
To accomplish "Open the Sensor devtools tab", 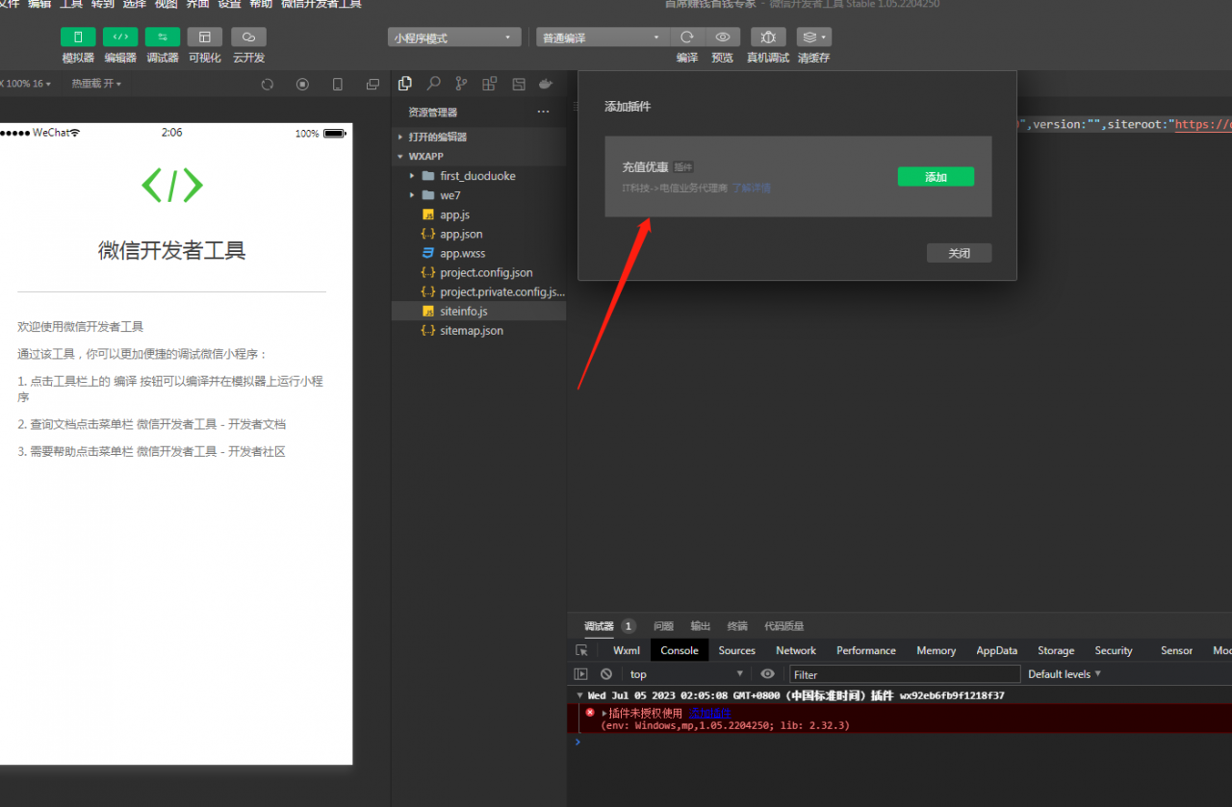I will [x=1176, y=650].
